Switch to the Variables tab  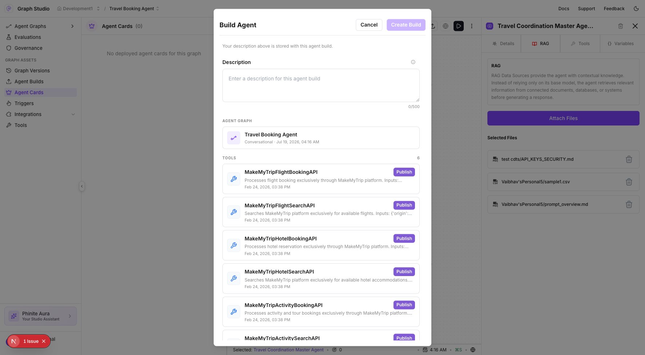pyautogui.click(x=620, y=44)
